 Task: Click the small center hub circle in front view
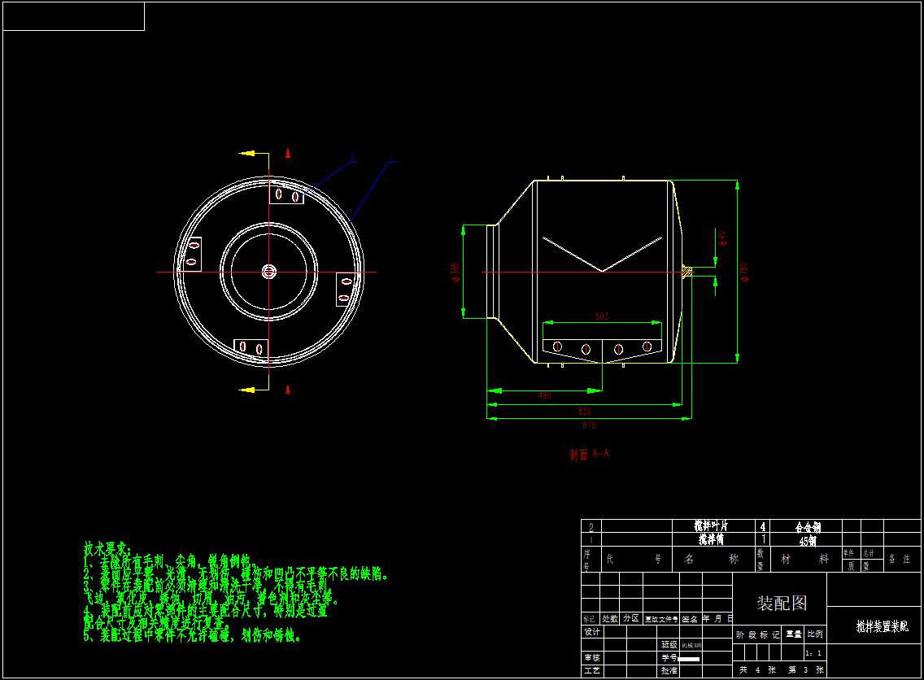(268, 272)
